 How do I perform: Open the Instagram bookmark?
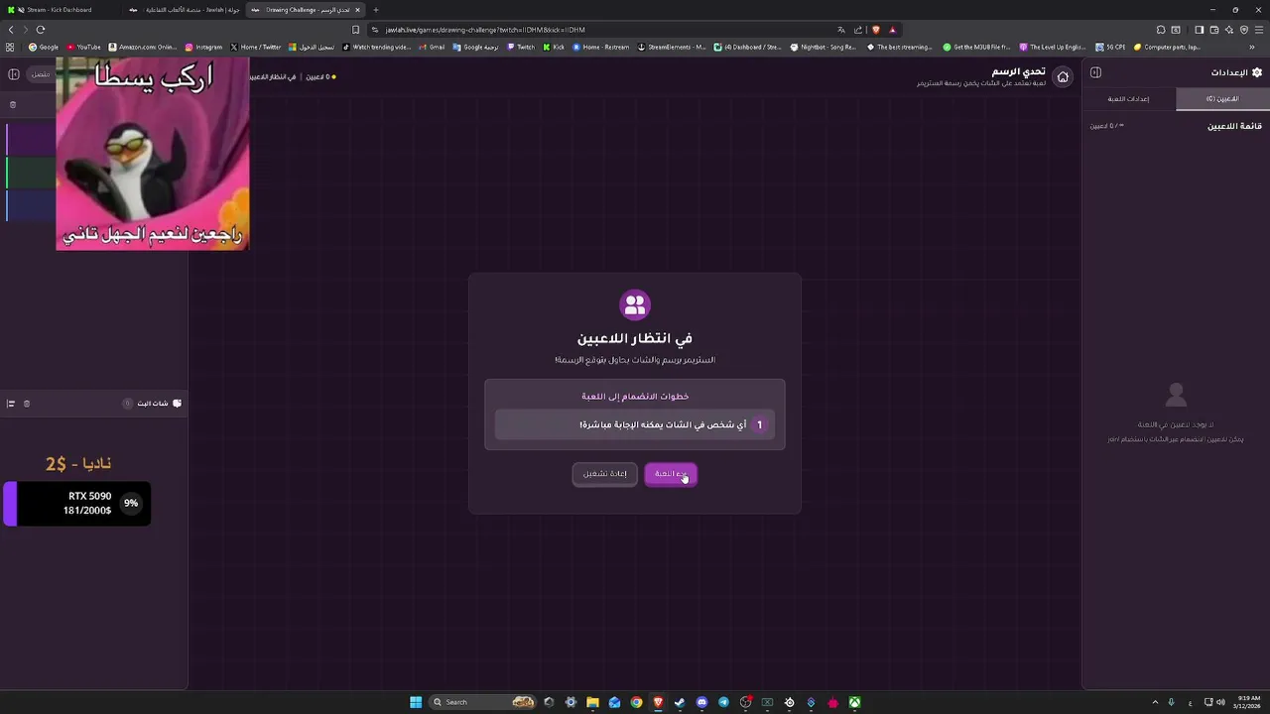[203, 47]
